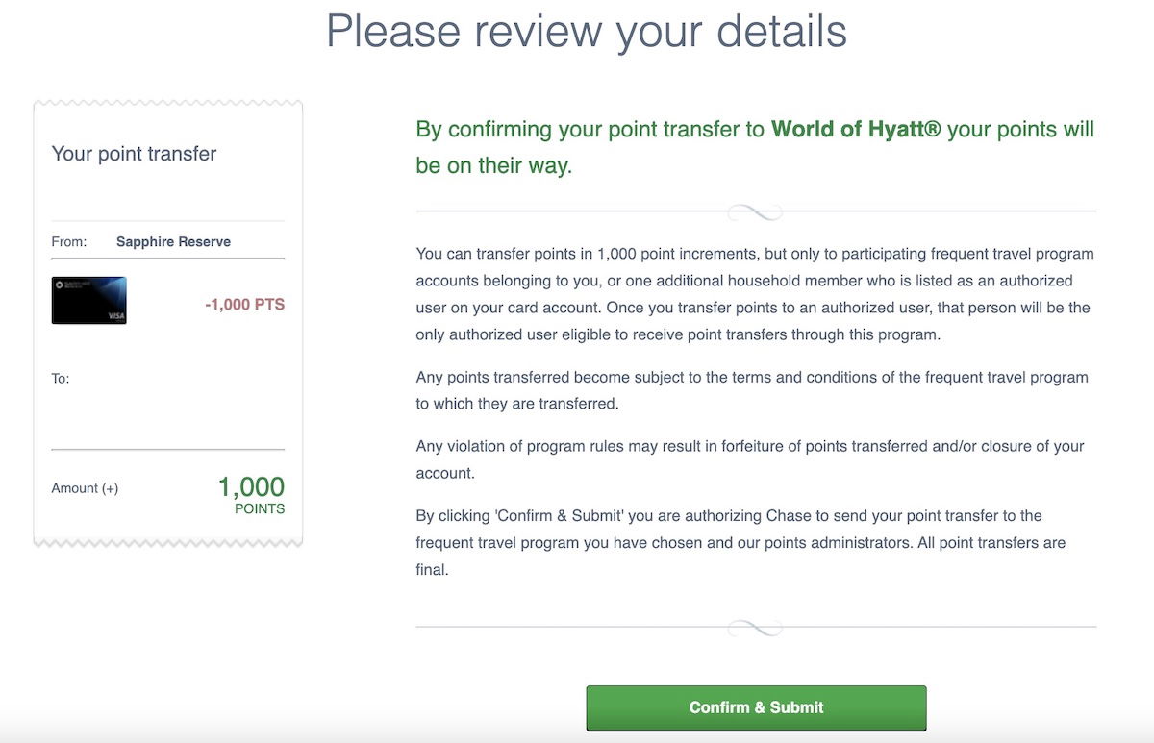1154x743 pixels.
Task: Click the 'All point transfers are final' paragraph
Action: pyautogui.click(x=740, y=542)
